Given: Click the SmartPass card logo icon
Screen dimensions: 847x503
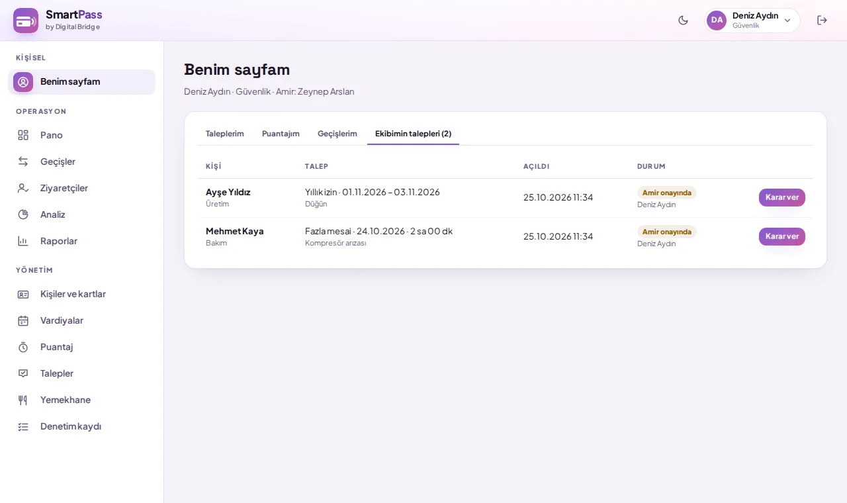Looking at the screenshot, I should tap(26, 21).
